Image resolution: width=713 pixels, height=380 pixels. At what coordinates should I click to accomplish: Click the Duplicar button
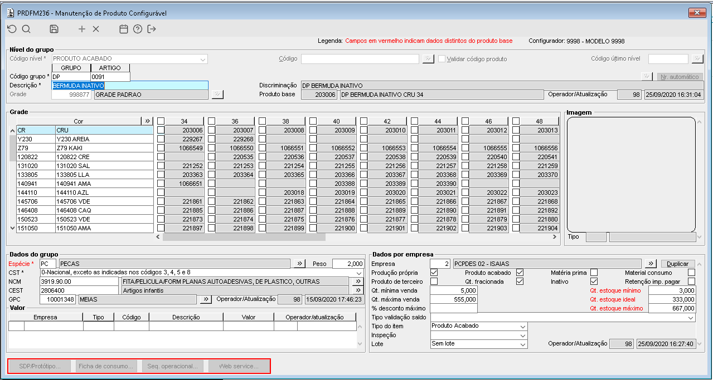pyautogui.click(x=678, y=264)
